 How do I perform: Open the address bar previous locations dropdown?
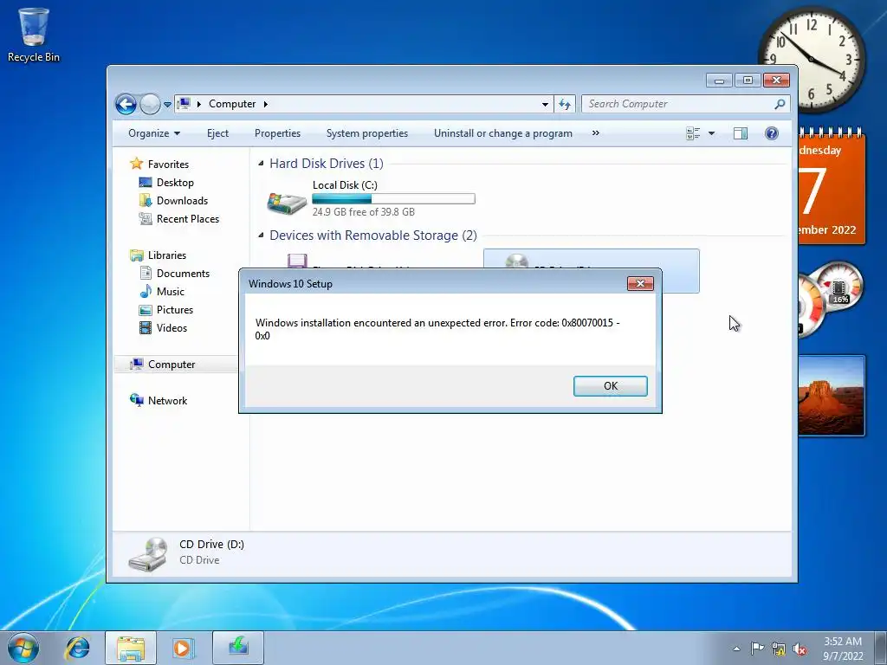coord(545,104)
